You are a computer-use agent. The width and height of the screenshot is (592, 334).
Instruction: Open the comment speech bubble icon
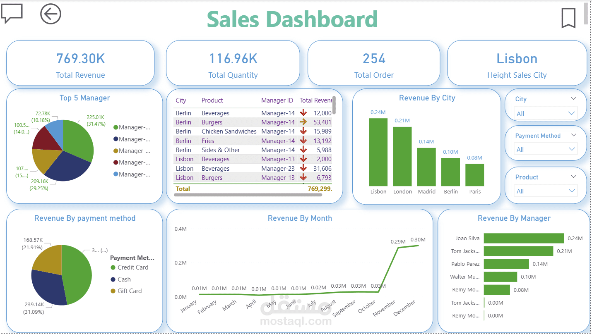pyautogui.click(x=12, y=14)
